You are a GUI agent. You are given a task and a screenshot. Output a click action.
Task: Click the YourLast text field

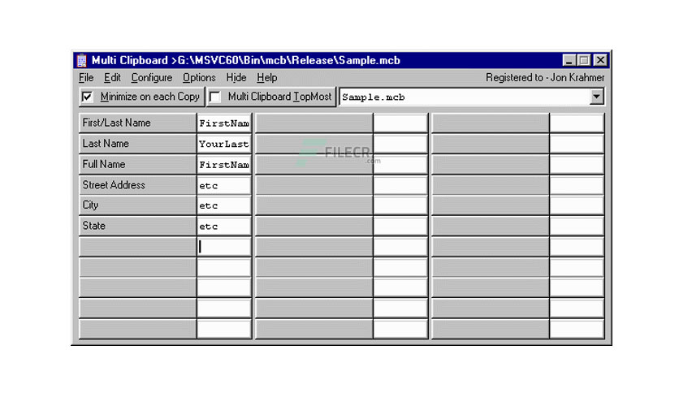(x=224, y=144)
